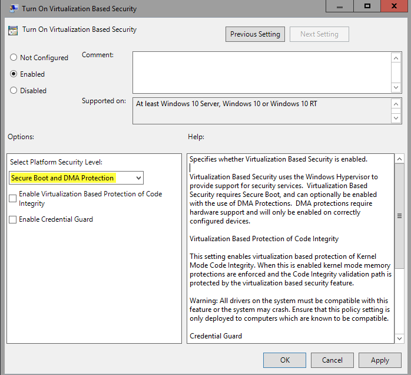Click the Apply button

tap(380, 360)
